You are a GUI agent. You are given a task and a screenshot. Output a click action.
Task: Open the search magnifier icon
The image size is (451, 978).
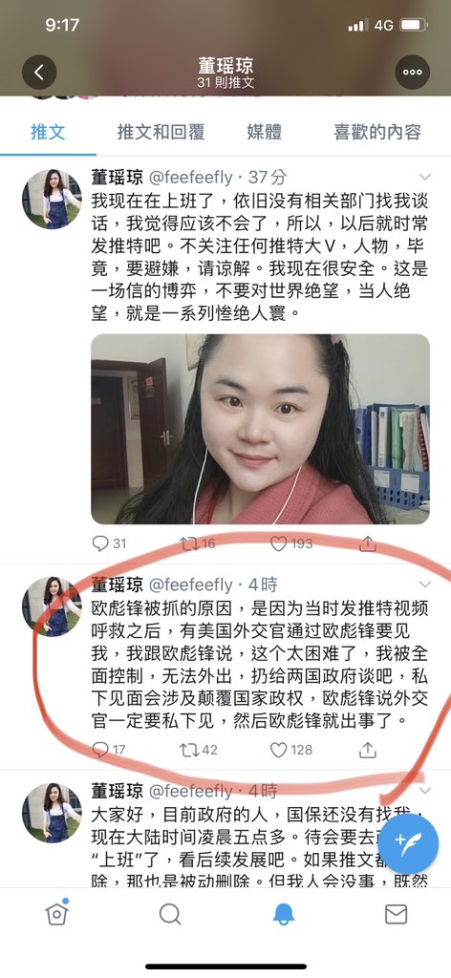169,914
